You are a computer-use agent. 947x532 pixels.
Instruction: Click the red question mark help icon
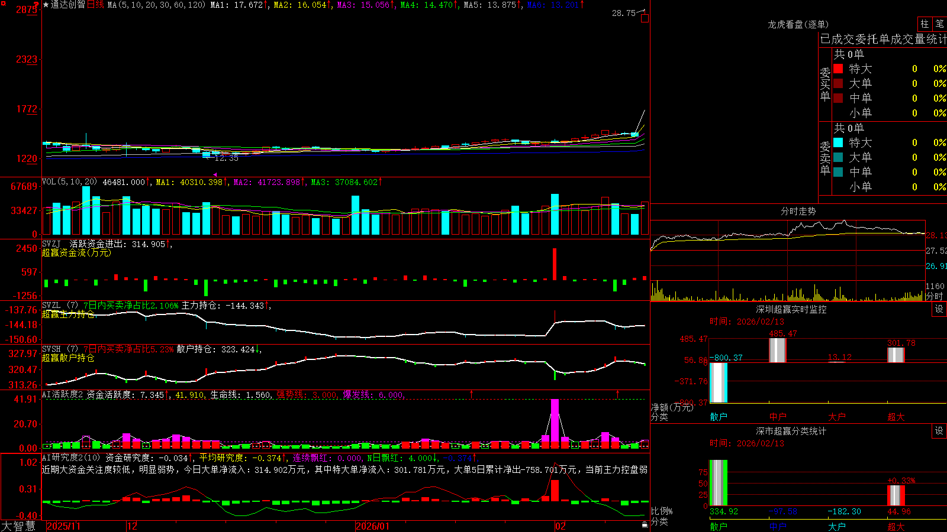click(37, 5)
